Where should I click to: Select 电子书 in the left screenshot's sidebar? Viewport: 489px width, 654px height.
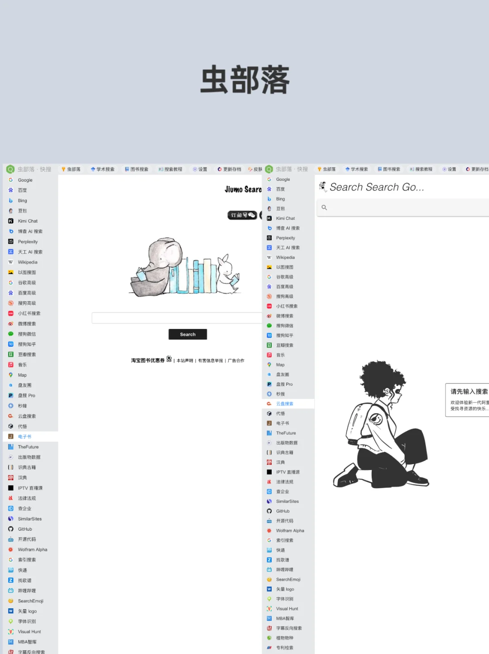coord(30,436)
